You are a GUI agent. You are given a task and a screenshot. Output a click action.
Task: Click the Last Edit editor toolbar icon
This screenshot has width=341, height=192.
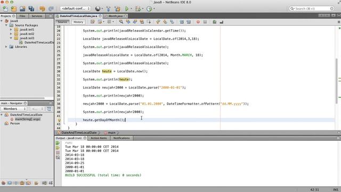tap(92, 22)
